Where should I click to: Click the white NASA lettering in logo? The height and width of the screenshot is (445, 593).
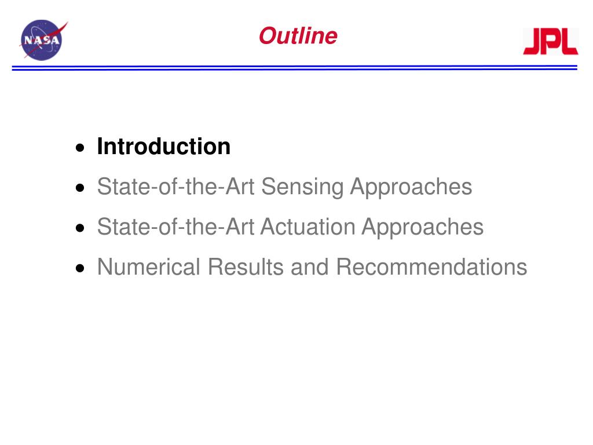click(x=42, y=40)
